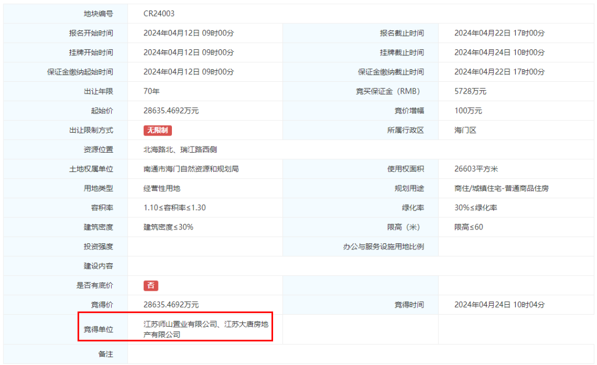Select the 北海路北、瑞江路西侧 location text
This screenshot has height=365, width=597.
point(180,150)
